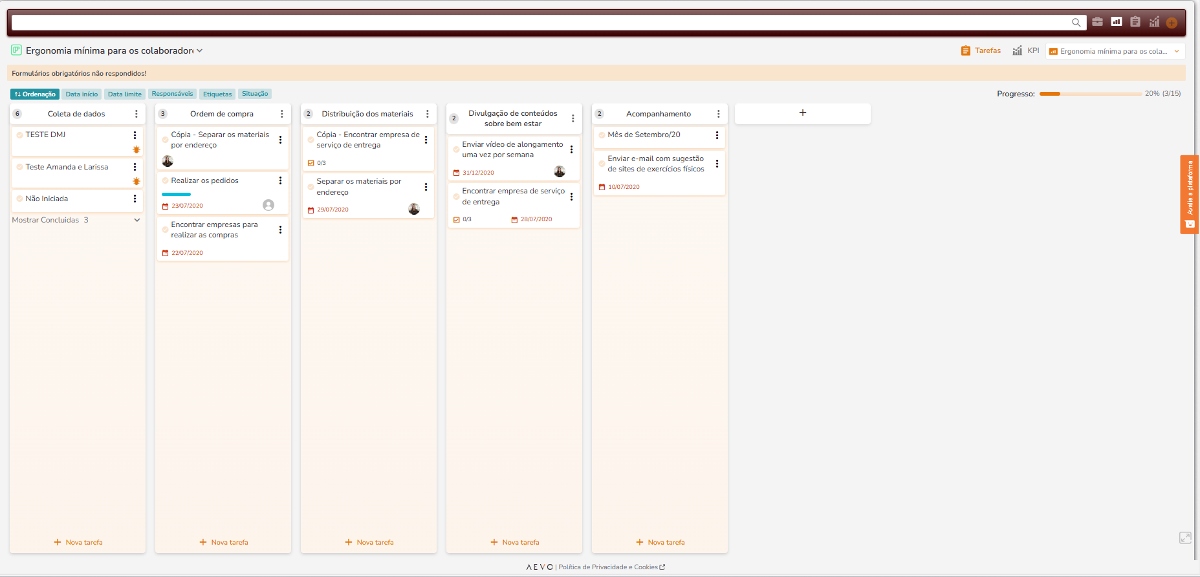Sort by Data limite

point(125,94)
